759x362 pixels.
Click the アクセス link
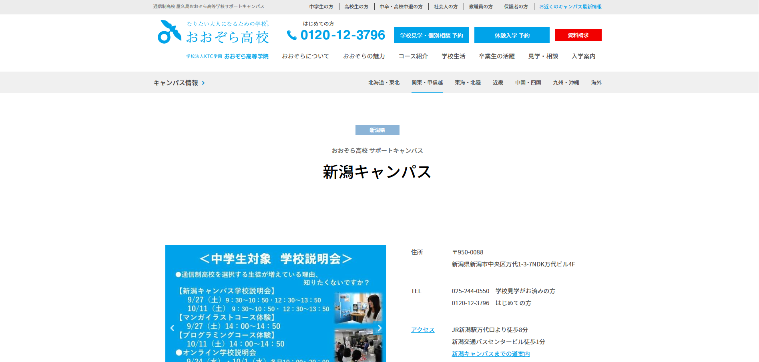[x=423, y=330]
